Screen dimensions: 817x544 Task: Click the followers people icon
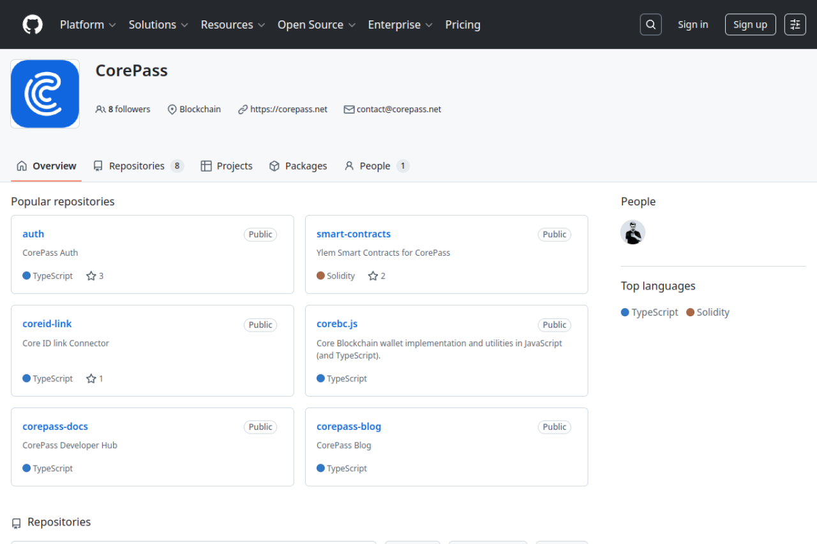100,110
